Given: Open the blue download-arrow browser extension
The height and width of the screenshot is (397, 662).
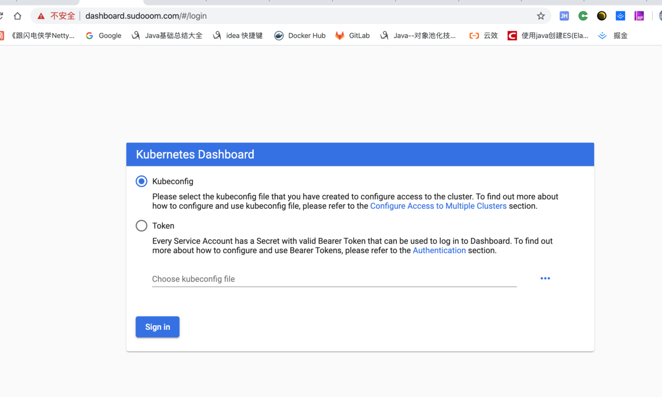Looking at the screenshot, I should [621, 16].
